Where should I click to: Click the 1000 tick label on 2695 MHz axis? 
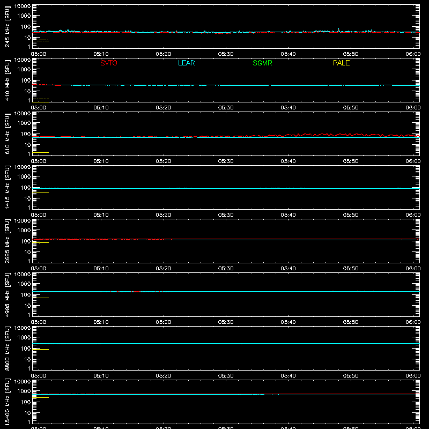(x=24, y=231)
